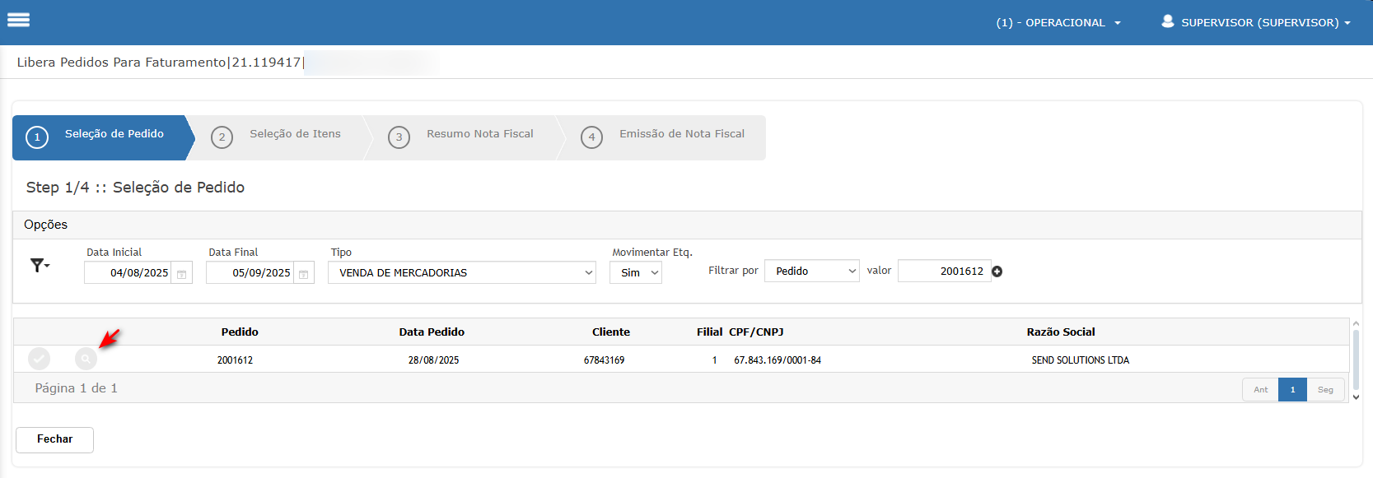Expand the (1) - OPERACIONAL menu
This screenshot has width=1373, height=478.
[1058, 22]
